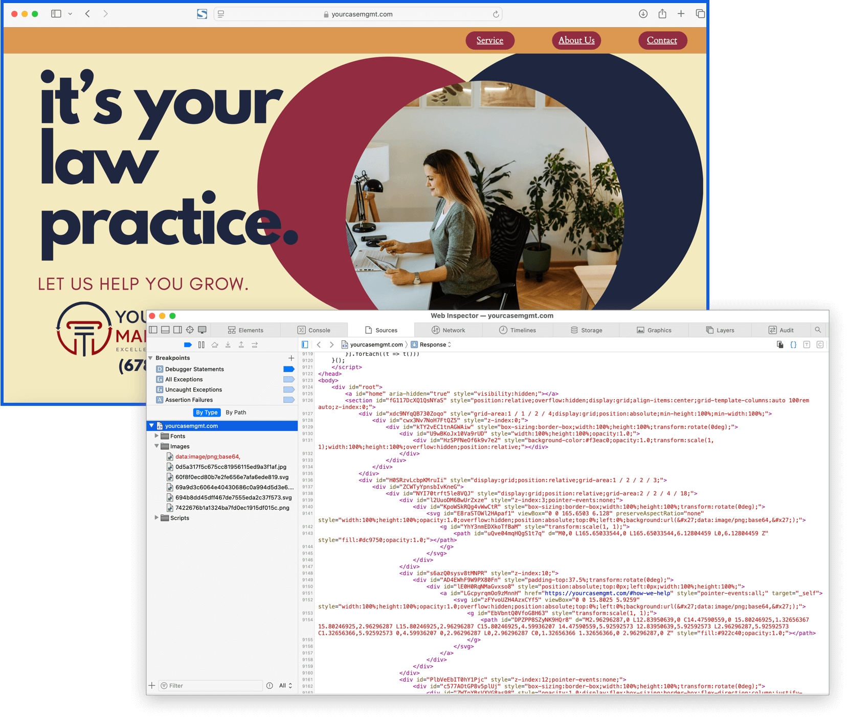This screenshot has width=847, height=717.
Task: Open device settings monitor icon
Action: [x=203, y=330]
